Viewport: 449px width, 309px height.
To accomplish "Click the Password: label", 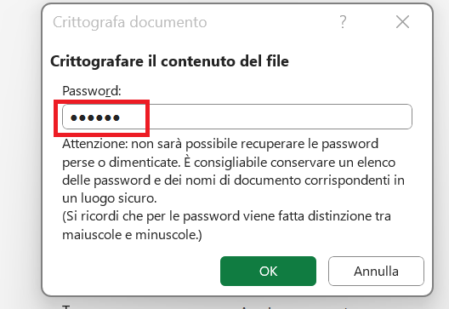I will pyautogui.click(x=92, y=91).
